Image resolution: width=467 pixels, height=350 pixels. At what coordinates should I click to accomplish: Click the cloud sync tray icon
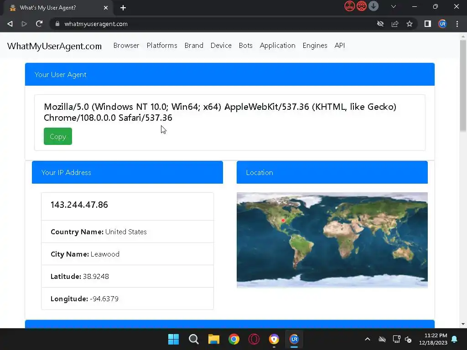click(382, 339)
